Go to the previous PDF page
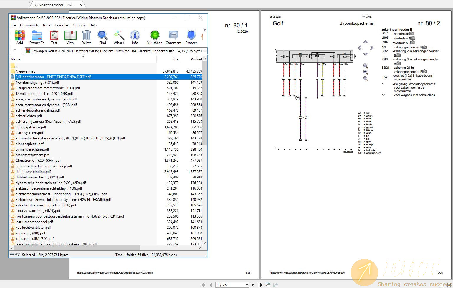The height and width of the screenshot is (288, 453). click(x=211, y=285)
